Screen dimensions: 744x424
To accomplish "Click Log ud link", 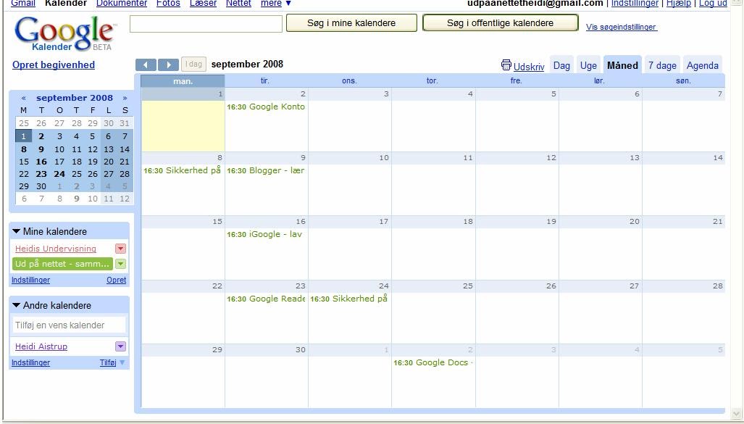I will click(713, 4).
